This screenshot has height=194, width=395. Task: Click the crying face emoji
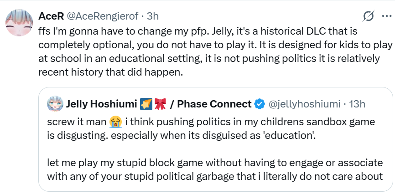click(x=115, y=122)
